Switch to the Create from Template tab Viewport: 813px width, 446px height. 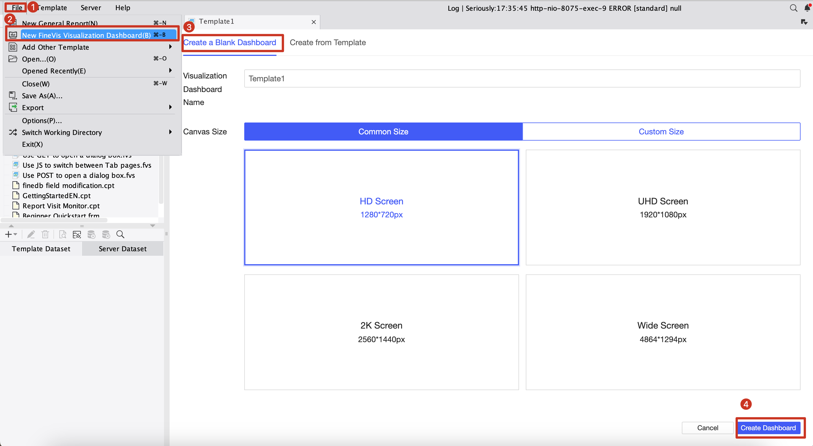[328, 42]
